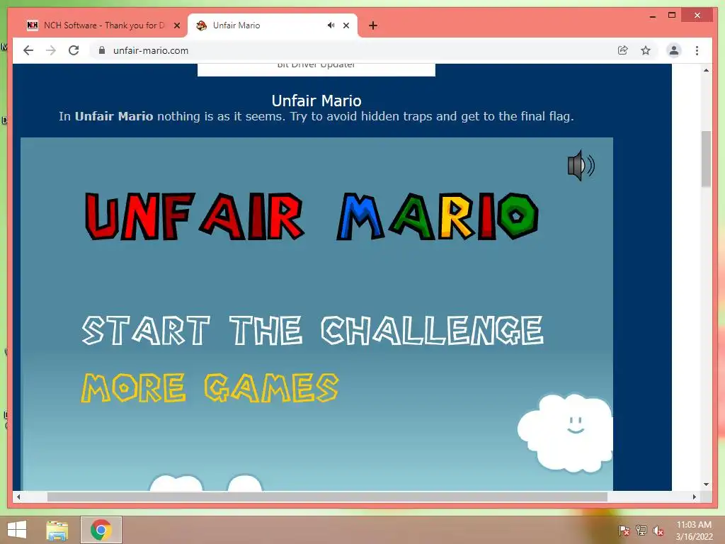Image resolution: width=725 pixels, height=544 pixels.
Task: Minimize the Chrome window
Action: (652, 16)
